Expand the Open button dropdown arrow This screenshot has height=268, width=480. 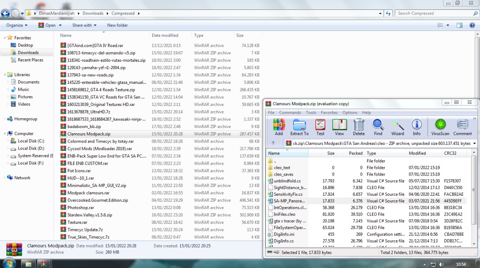pyautogui.click(x=59, y=25)
